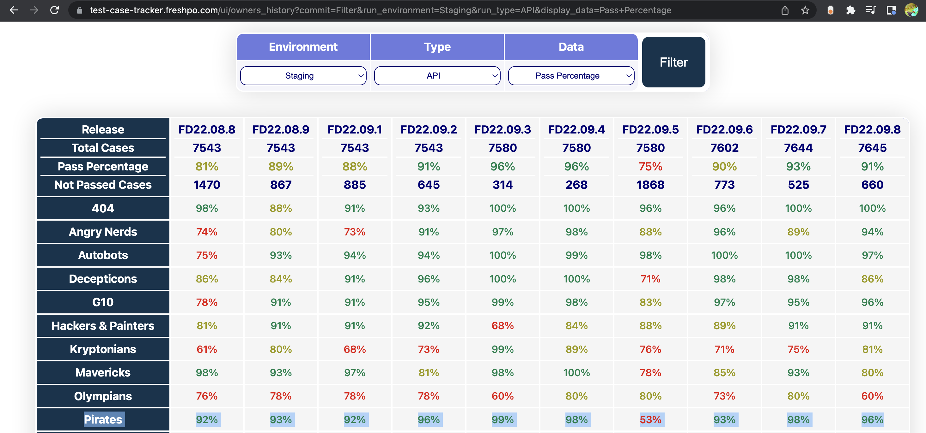The width and height of the screenshot is (926, 433).
Task: Open the media control playlist icon
Action: [x=871, y=10]
